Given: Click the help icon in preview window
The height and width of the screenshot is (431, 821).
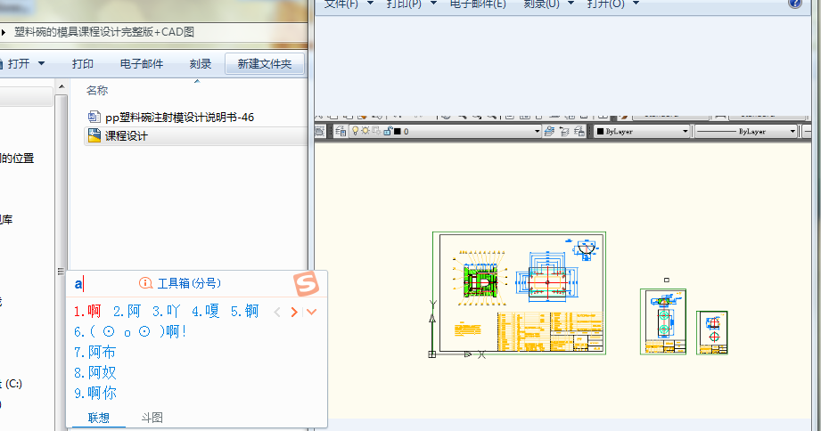Looking at the screenshot, I should [795, 4].
